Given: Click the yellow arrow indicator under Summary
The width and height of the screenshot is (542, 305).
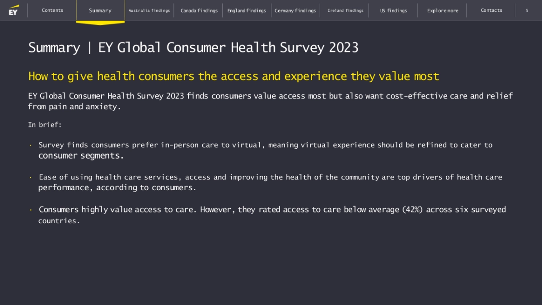Looking at the screenshot, I should tap(100, 23).
